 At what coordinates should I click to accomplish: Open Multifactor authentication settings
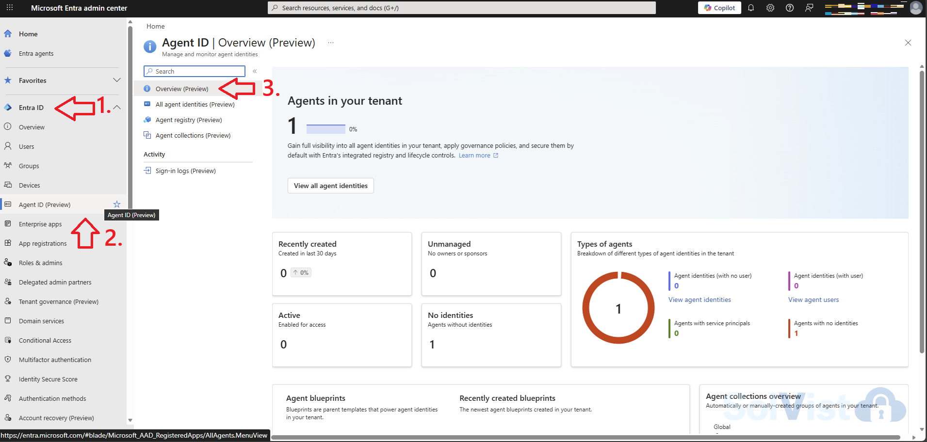pyautogui.click(x=55, y=360)
